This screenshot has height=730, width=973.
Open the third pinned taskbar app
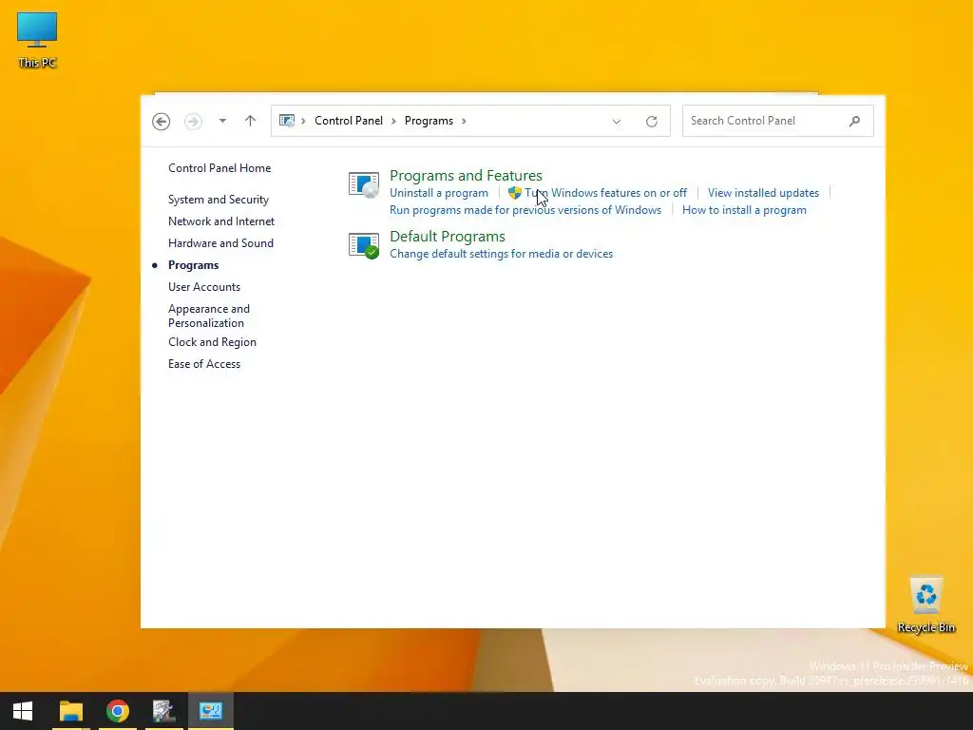163,711
